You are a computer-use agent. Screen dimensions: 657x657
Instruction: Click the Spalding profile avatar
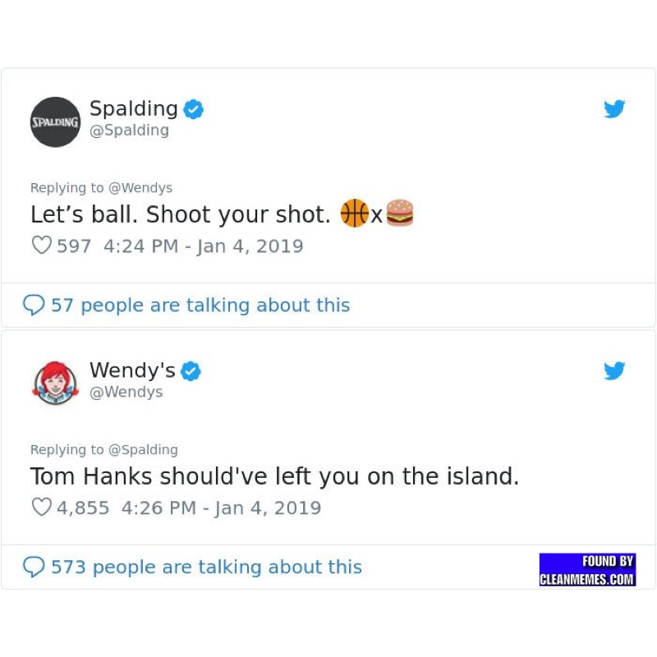pos(55,122)
